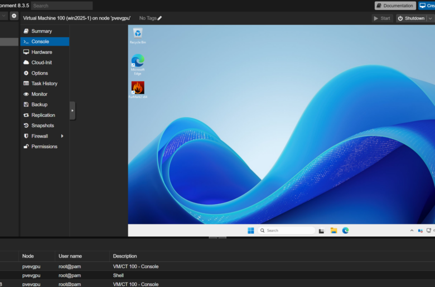This screenshot has height=287, width=435.
Task: Open the dropdown left of the gear icon
Action: 3,16
